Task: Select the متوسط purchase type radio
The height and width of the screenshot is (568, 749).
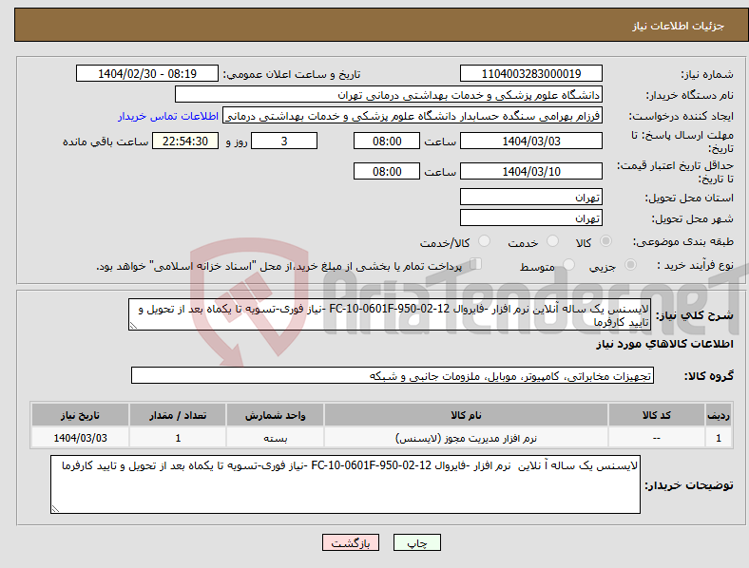Action: [x=569, y=264]
